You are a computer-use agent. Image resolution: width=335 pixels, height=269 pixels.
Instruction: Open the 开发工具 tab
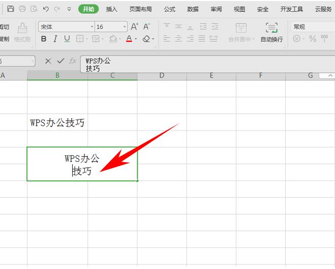tap(292, 9)
